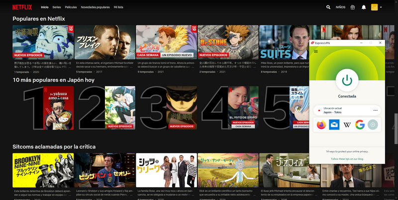Open the rank 5 slime anime poster
The height and width of the screenshot is (200, 398).
[299, 108]
